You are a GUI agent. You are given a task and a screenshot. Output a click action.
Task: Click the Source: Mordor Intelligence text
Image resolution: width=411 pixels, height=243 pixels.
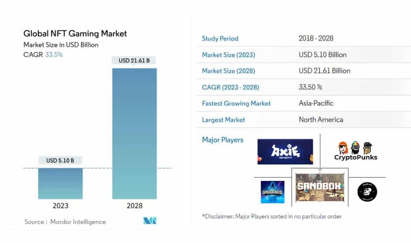65,222
